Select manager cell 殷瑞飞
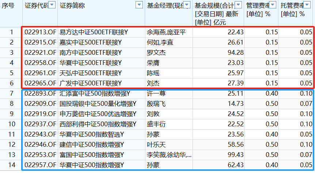315x173 pixels. pos(156,104)
